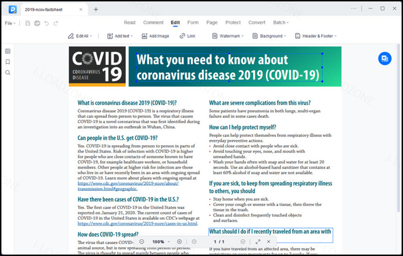Expand the Edit All dropdown arrow
403x256 pixels.
point(91,36)
